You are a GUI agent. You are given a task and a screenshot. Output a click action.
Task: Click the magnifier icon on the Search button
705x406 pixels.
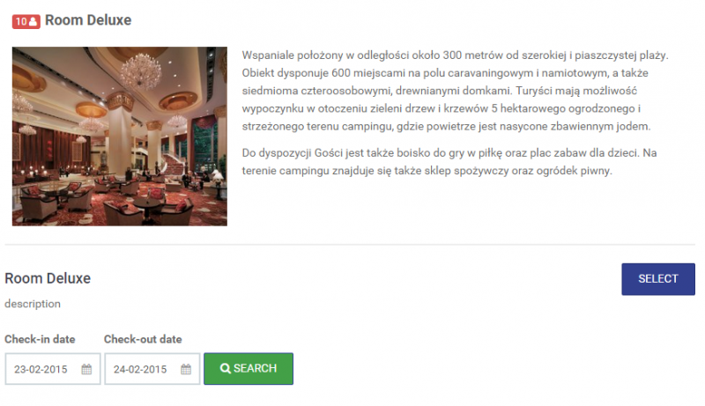[x=226, y=369]
